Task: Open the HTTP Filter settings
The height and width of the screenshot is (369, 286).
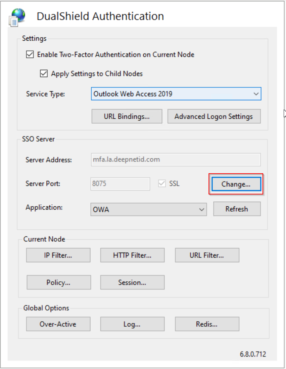Action: (132, 255)
